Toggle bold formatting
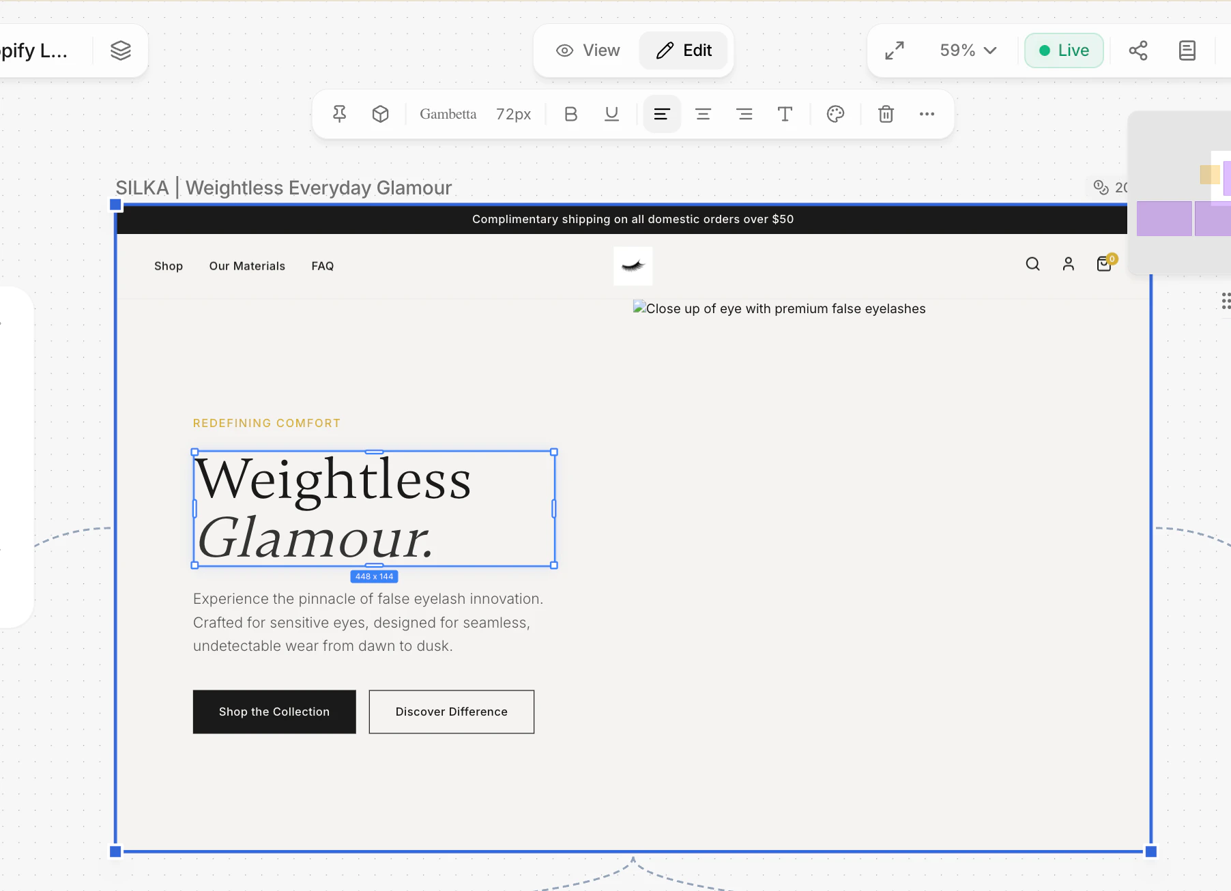The height and width of the screenshot is (891, 1231). point(571,114)
